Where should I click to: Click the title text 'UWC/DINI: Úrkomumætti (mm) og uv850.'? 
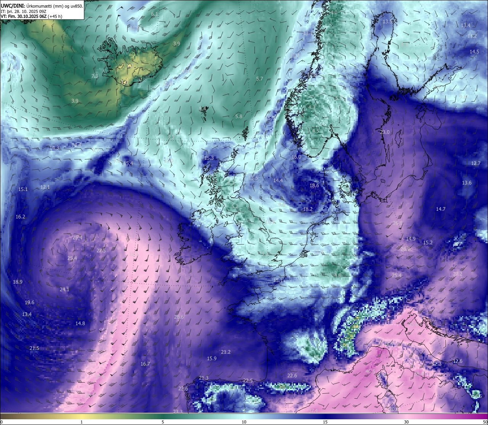42,6
